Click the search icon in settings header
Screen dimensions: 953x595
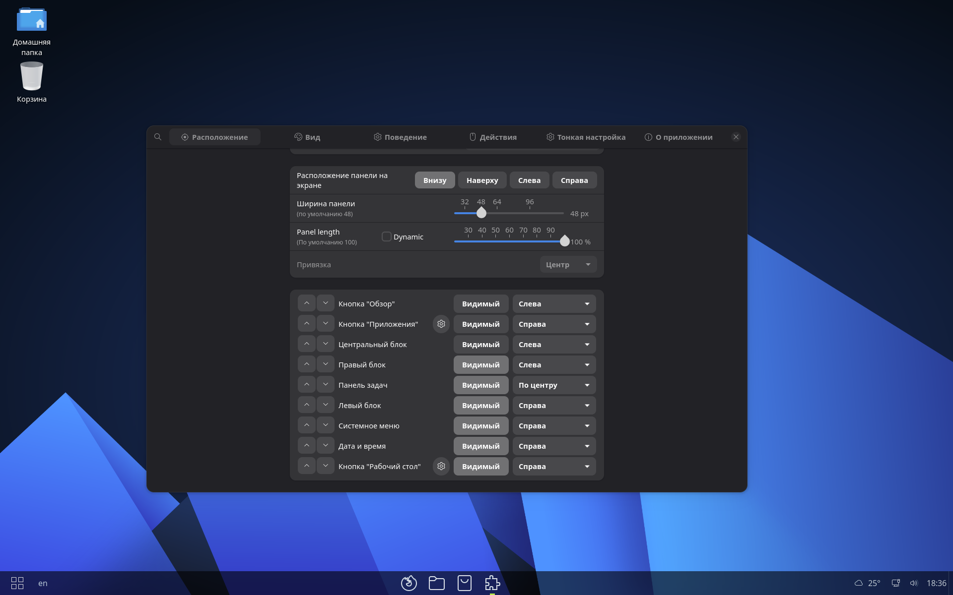[x=158, y=137]
